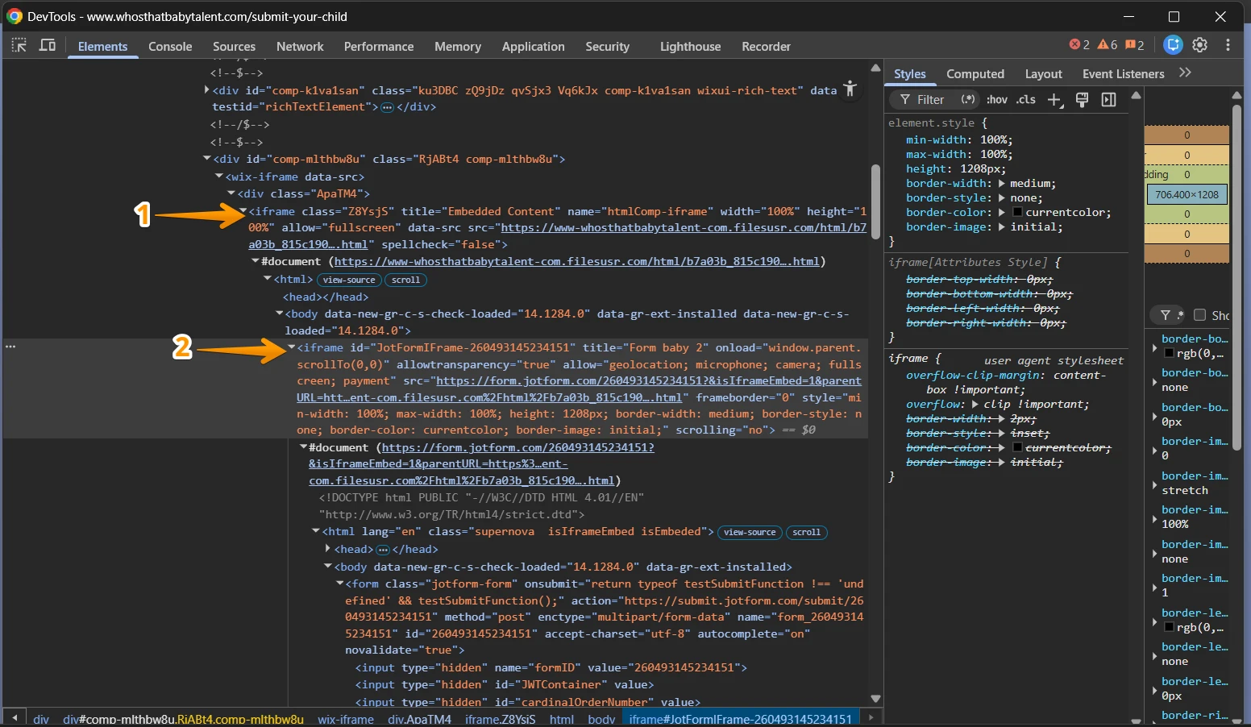
Task: Open the AI assistance panel button
Action: click(x=1174, y=45)
